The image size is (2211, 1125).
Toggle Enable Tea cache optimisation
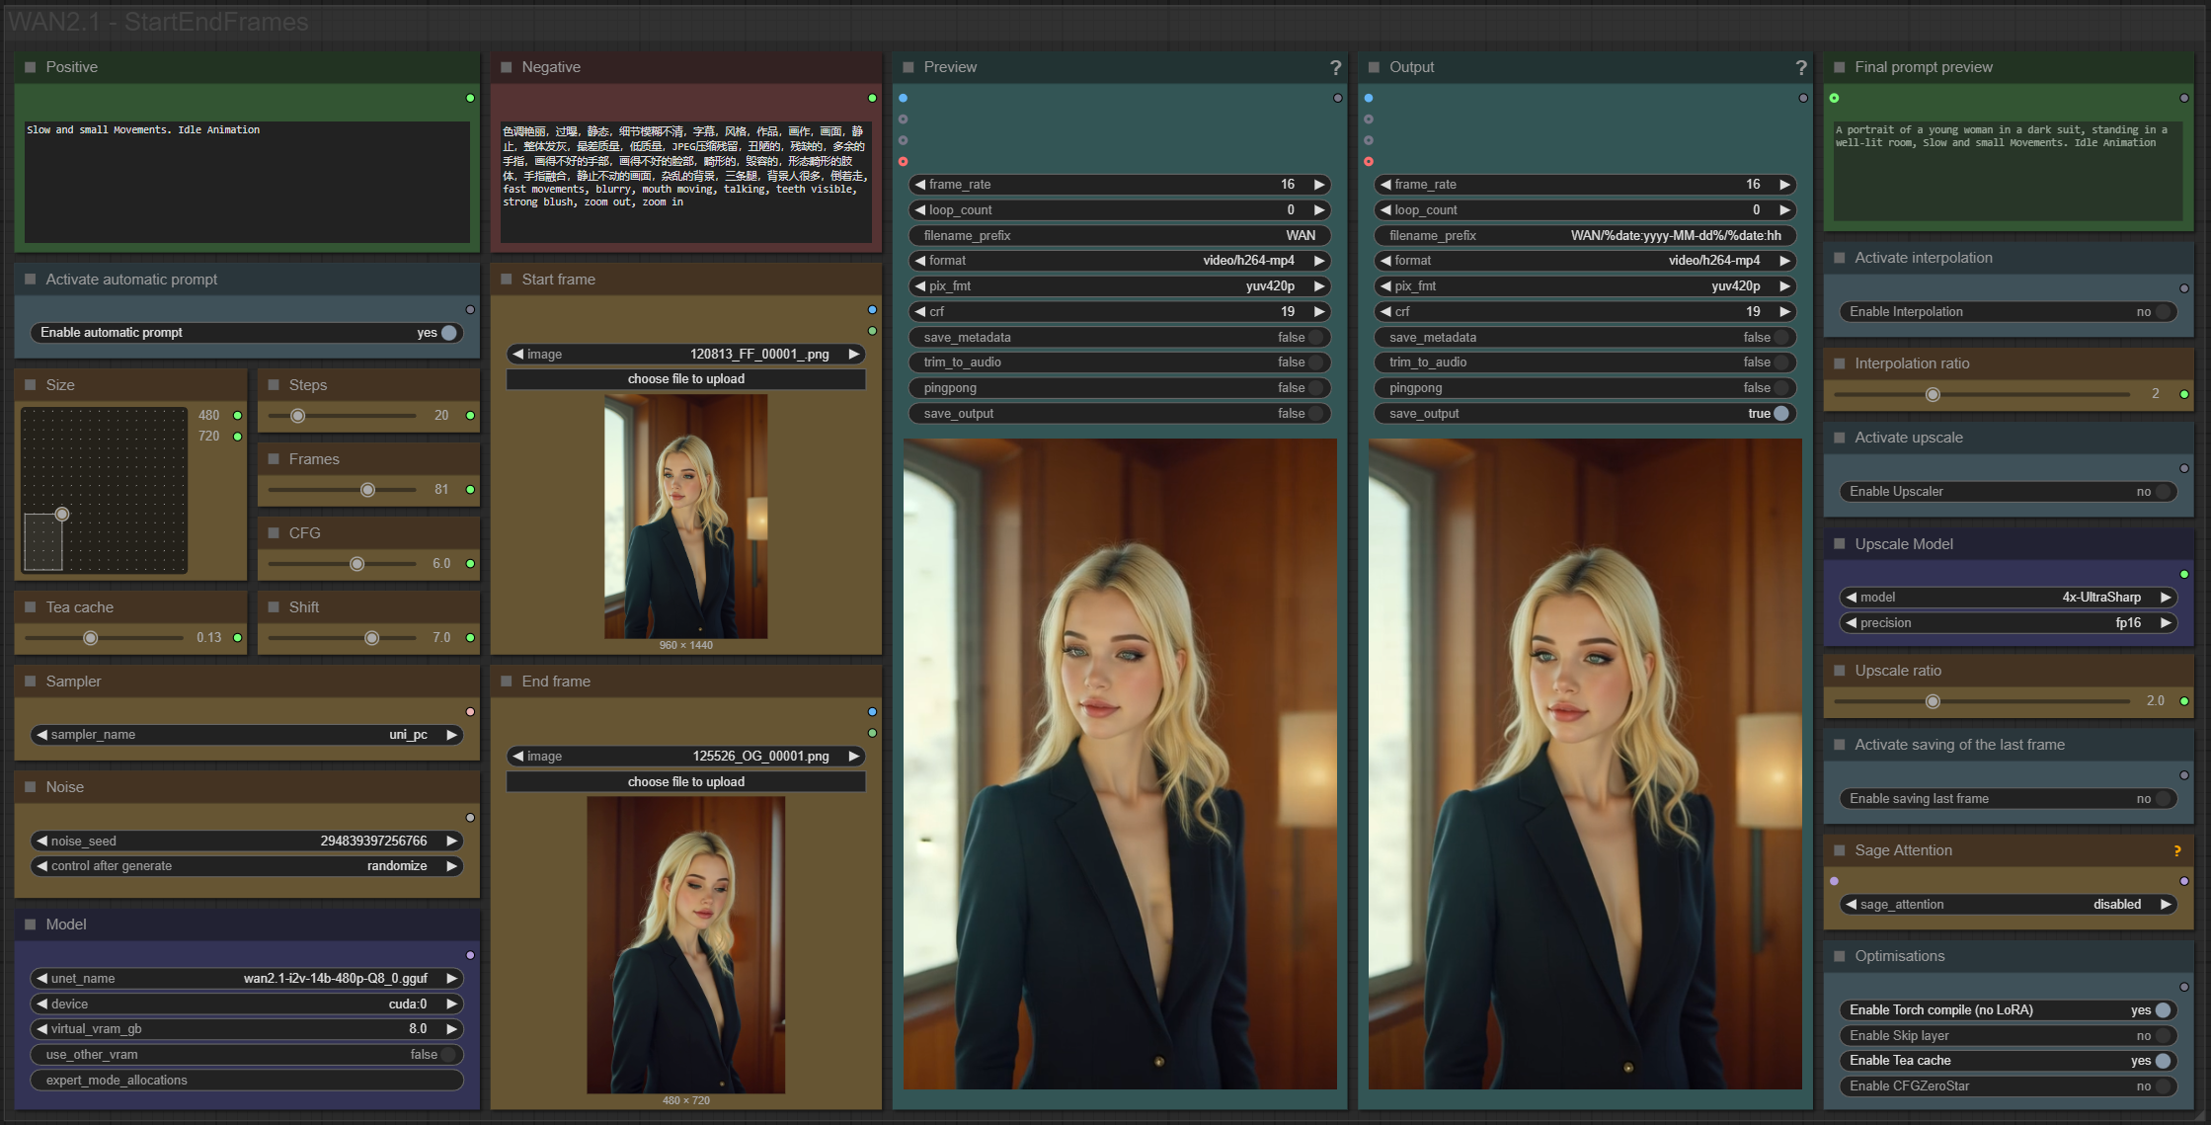2162,1061
